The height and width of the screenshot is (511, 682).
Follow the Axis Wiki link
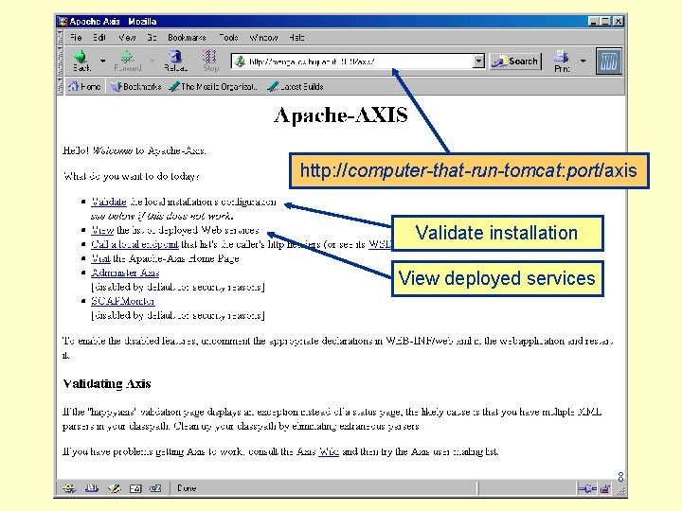point(329,451)
